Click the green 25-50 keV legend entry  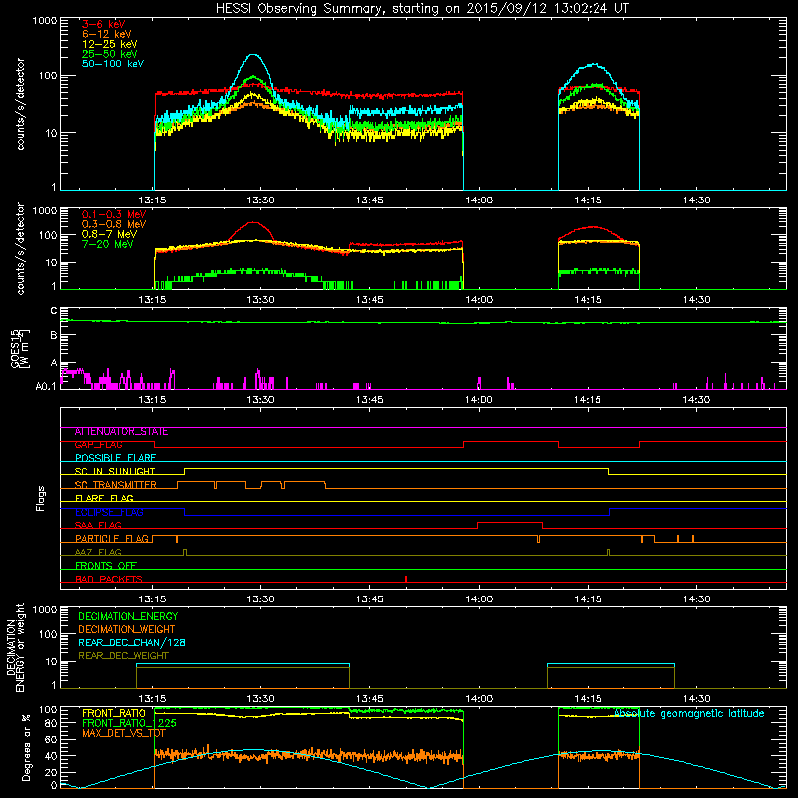[x=109, y=54]
